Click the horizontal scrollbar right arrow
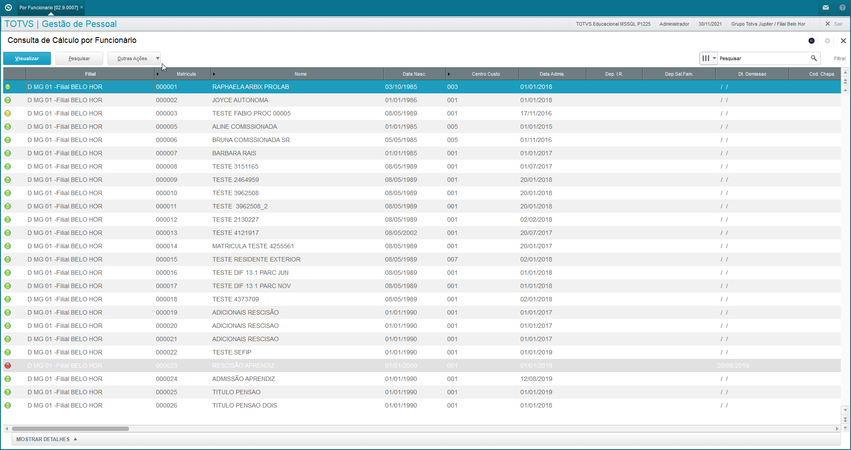 click(x=837, y=429)
